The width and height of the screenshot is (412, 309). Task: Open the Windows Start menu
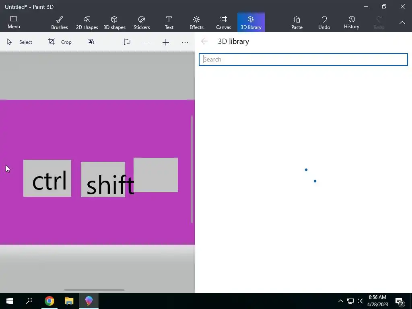(10, 301)
